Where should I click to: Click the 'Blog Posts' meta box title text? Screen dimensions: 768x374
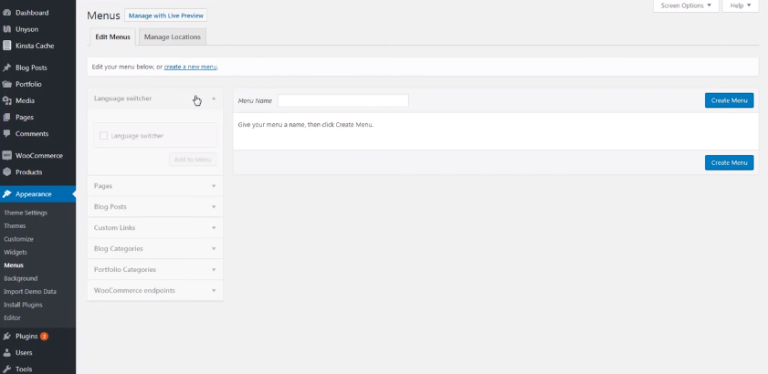[110, 207]
